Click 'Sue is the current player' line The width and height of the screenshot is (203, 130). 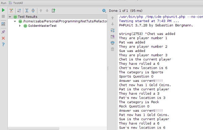pos(144,119)
